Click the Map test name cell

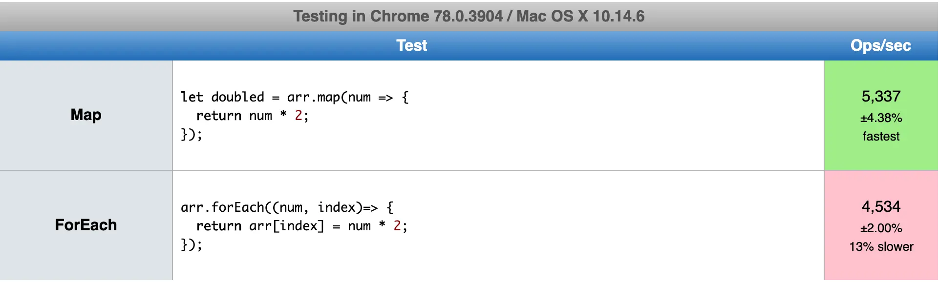86,115
